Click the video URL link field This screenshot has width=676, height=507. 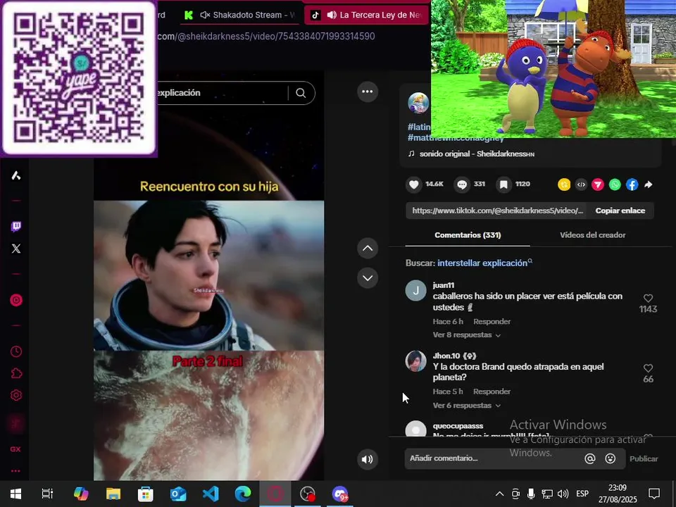496,211
